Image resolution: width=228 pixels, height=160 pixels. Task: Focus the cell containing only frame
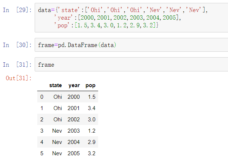tap(131, 65)
